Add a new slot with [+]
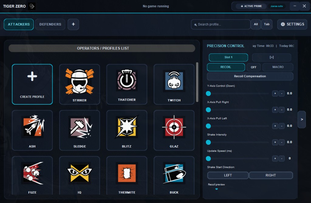 pos(272,57)
